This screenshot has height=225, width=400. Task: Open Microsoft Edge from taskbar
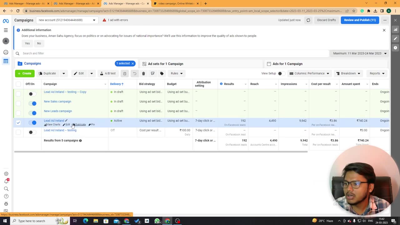tap(85, 221)
